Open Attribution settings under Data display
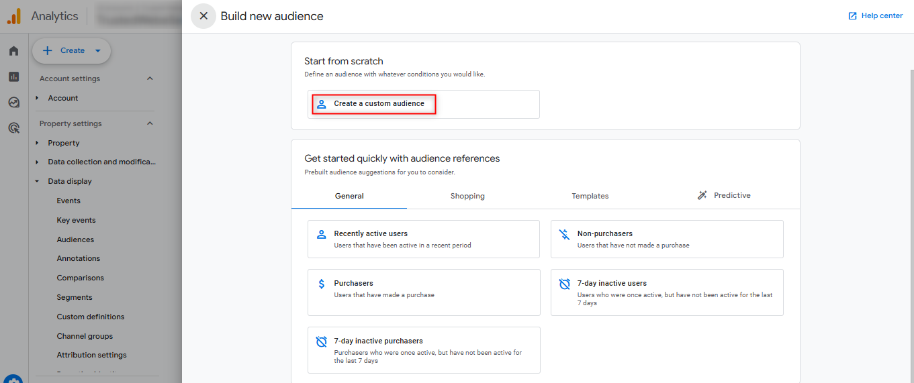 click(x=91, y=355)
